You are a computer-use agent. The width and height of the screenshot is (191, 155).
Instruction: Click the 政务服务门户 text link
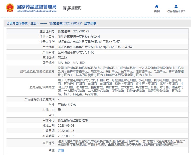click(x=176, y=11)
